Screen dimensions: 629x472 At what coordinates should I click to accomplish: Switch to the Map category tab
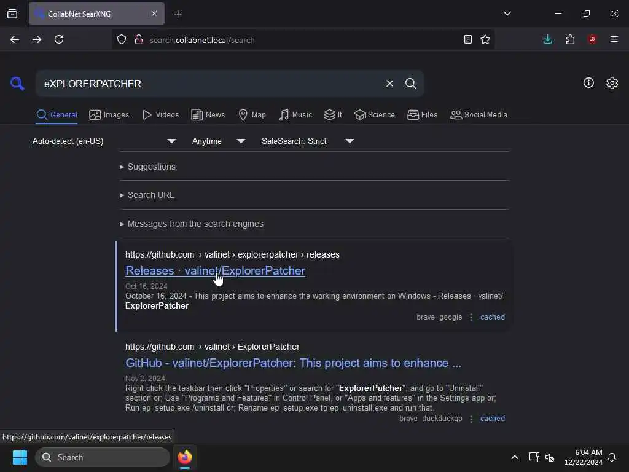tap(252, 115)
